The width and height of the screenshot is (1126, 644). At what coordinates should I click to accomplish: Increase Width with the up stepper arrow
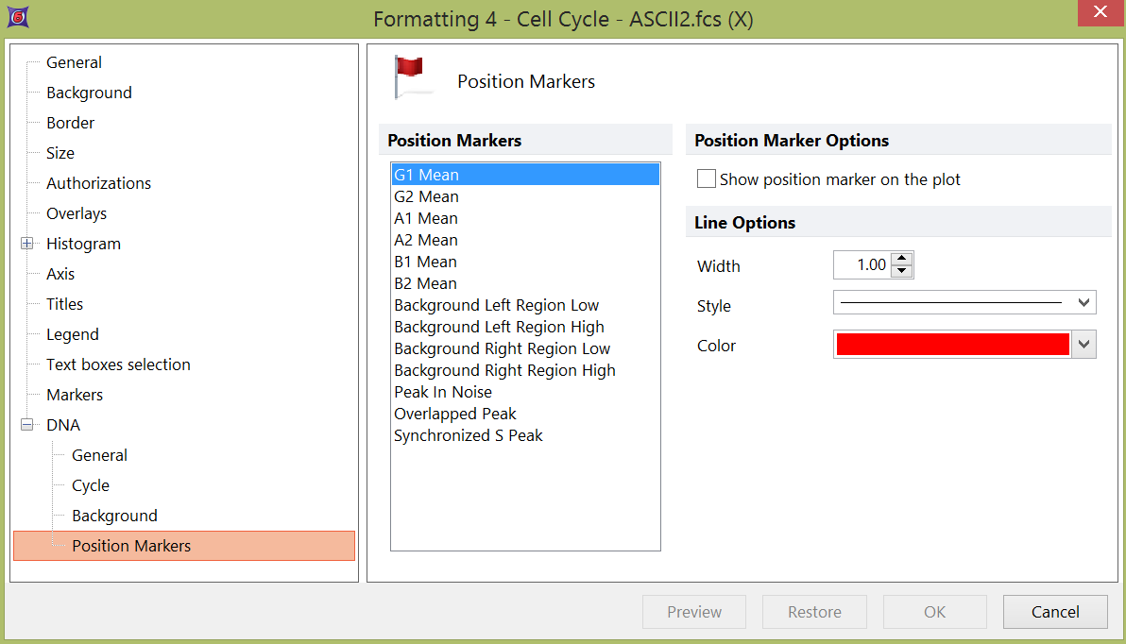(902, 259)
